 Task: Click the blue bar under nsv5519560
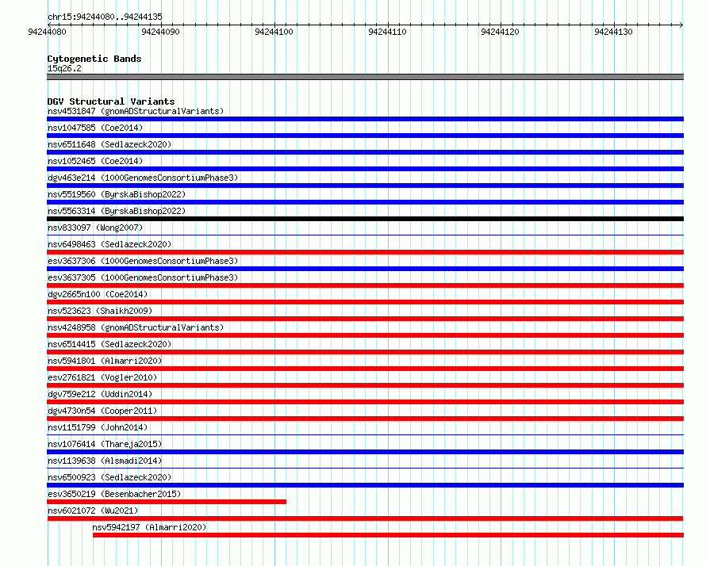[x=365, y=202]
